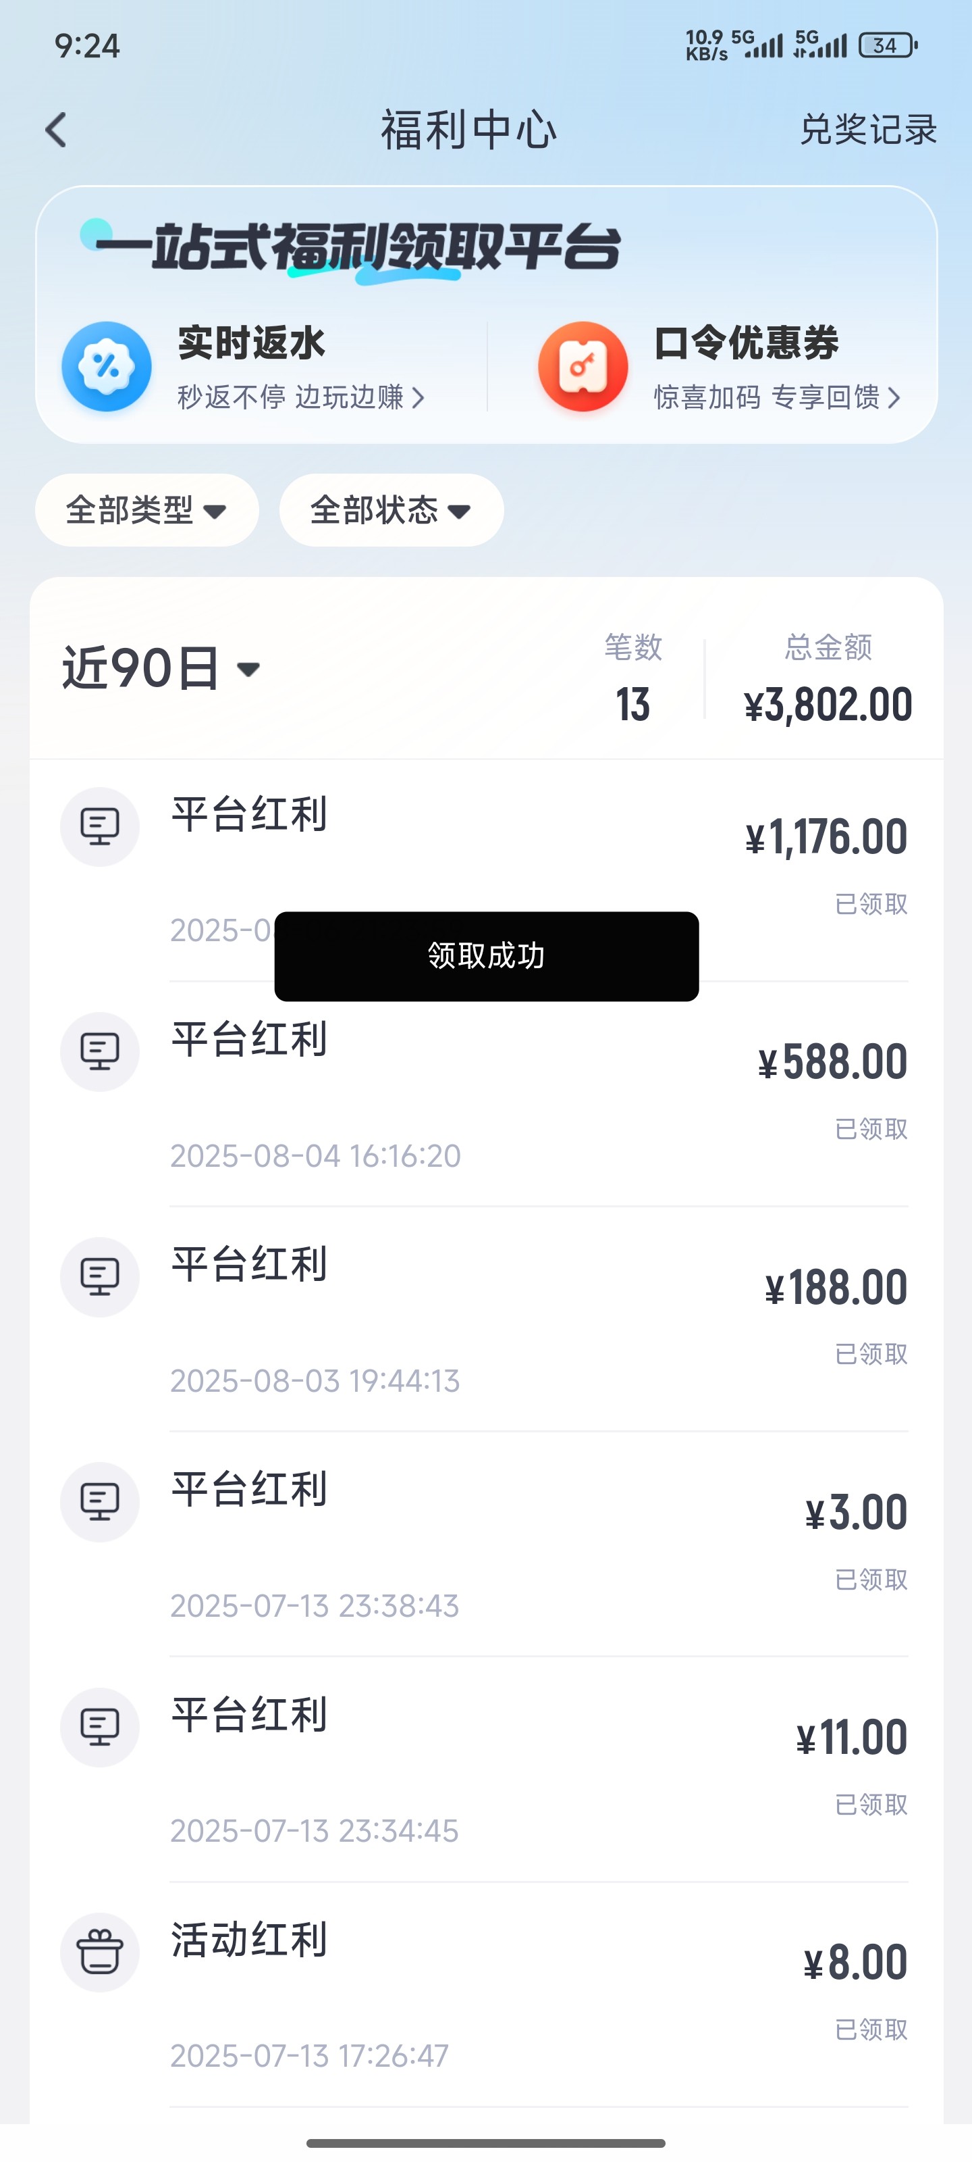This screenshot has height=2162, width=972.
Task: Tap the home gesture bar
Action: (x=487, y=2142)
